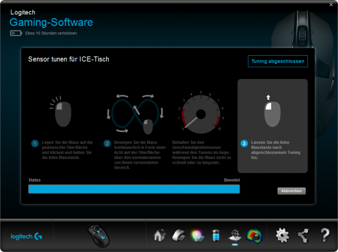Open the settings gear icon
Screen dimensions: 338x252
click(x=282, y=235)
